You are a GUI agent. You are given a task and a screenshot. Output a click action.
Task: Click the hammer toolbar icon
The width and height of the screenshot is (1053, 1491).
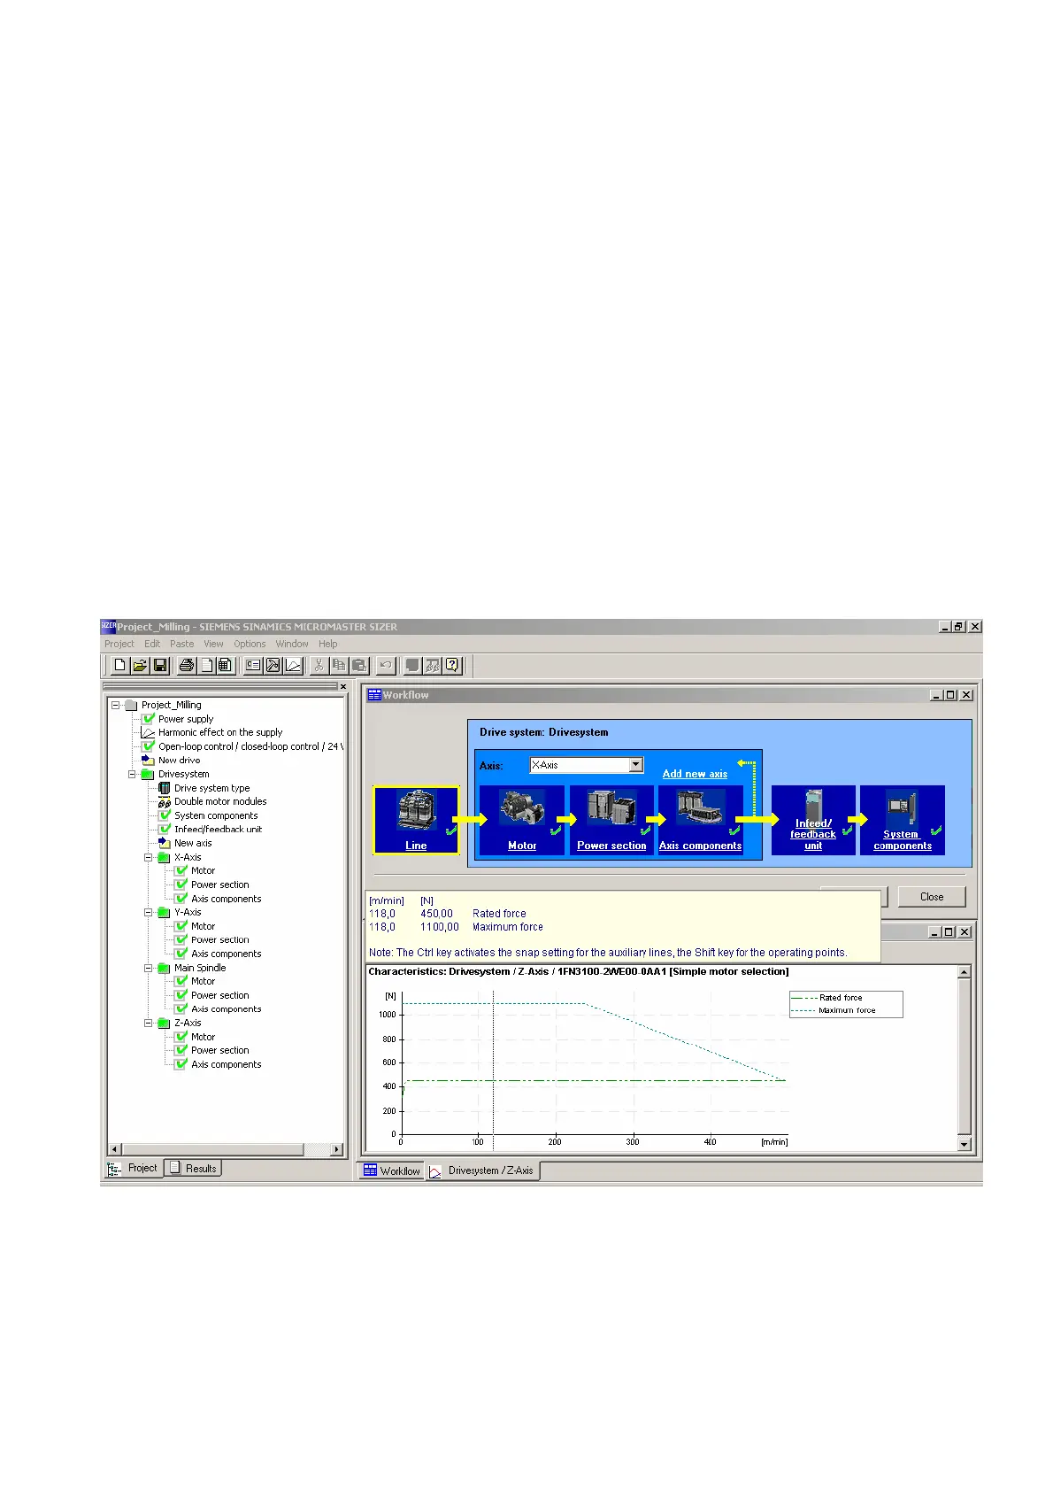273,665
